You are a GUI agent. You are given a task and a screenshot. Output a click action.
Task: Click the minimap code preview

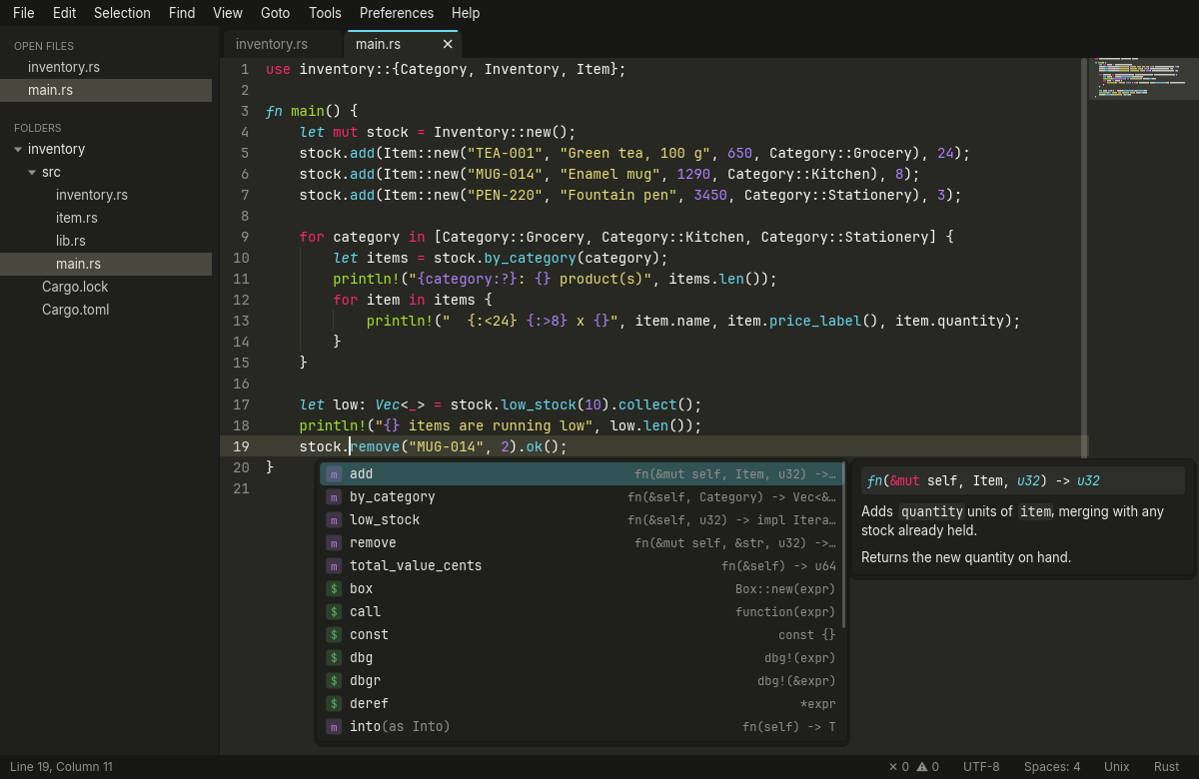1143,78
